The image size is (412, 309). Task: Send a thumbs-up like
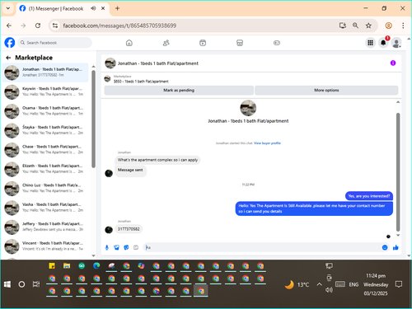pos(396,248)
